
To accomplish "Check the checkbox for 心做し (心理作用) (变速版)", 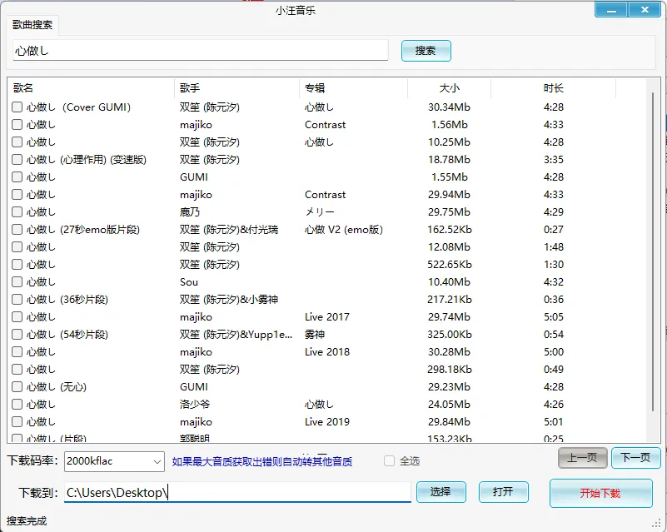I will 15,159.
